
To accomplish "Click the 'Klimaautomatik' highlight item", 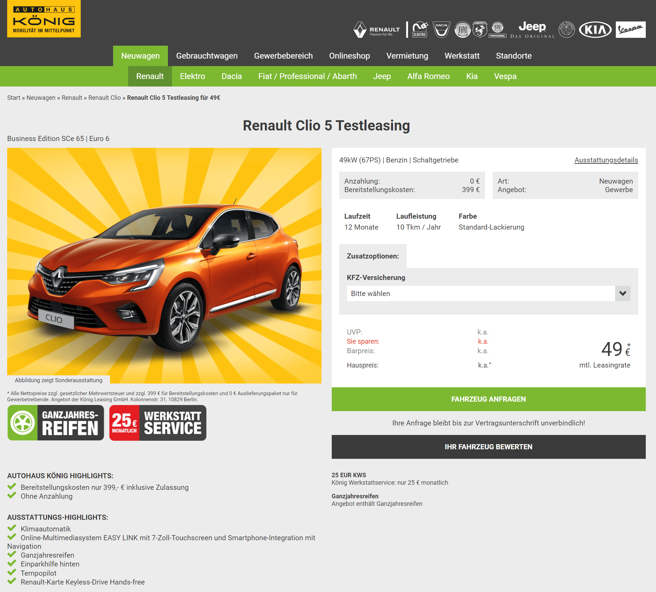I will (x=46, y=529).
